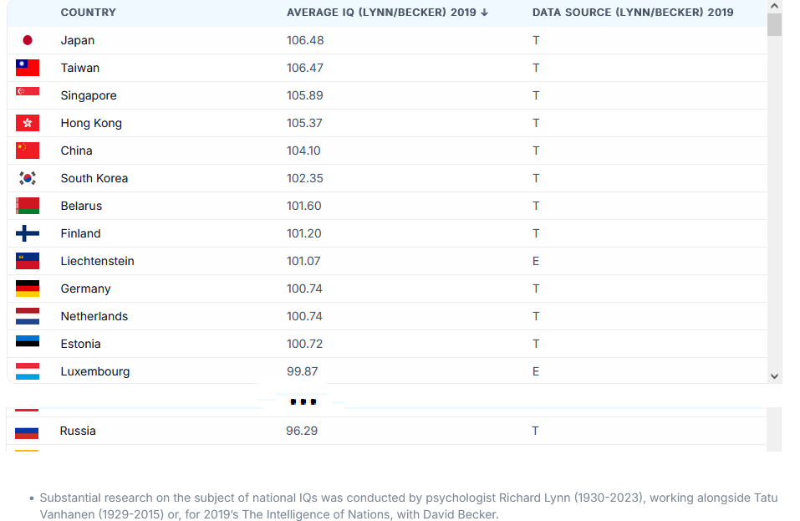Click the IQ value 100.72

[304, 344]
